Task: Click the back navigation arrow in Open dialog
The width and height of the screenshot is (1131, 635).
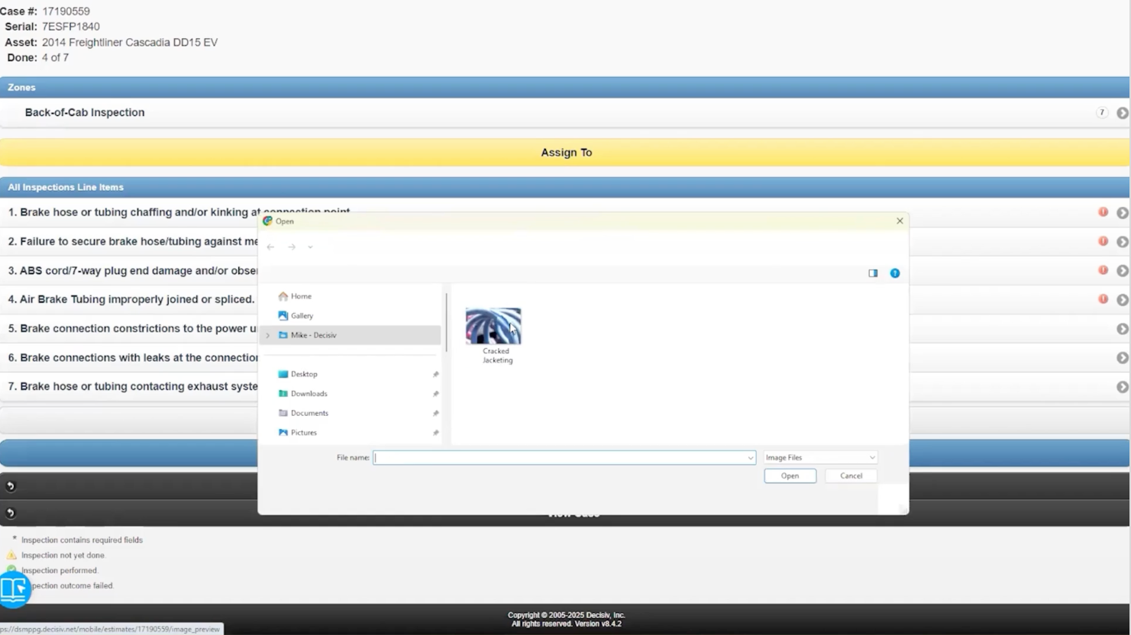Action: [270, 247]
